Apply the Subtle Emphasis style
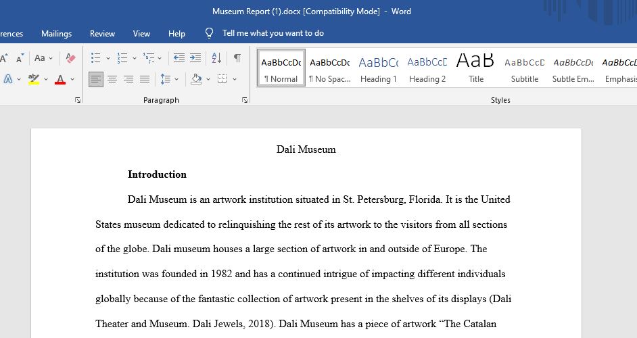The height and width of the screenshot is (338, 637). tap(573, 68)
